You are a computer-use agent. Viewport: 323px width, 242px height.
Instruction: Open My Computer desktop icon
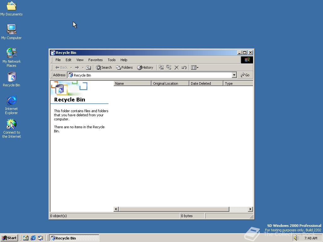pyautogui.click(x=11, y=32)
